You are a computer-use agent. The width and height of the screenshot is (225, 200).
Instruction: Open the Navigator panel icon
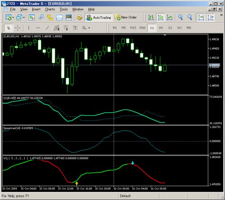pyautogui.click(x=50, y=18)
